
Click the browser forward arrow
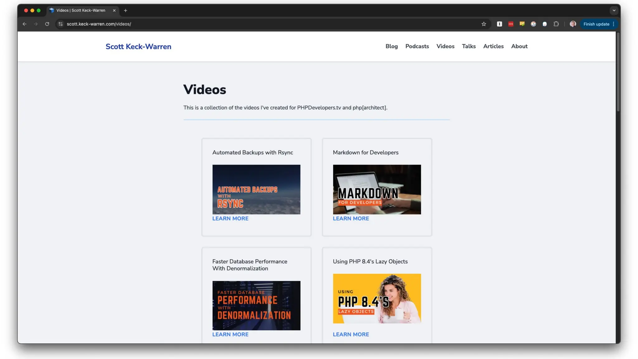click(36, 24)
